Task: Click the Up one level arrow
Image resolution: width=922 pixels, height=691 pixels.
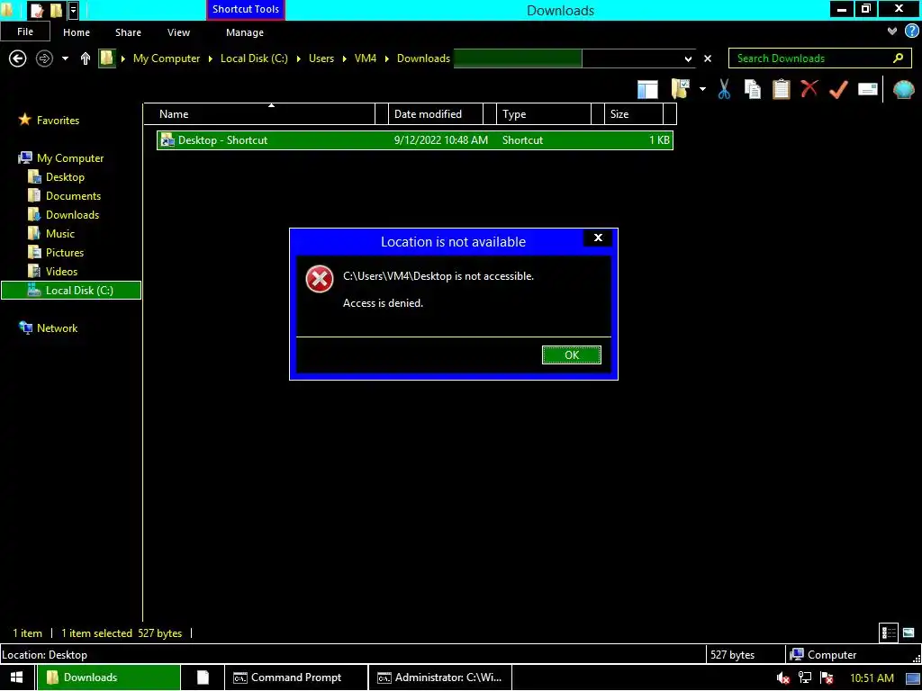Action: [86, 58]
